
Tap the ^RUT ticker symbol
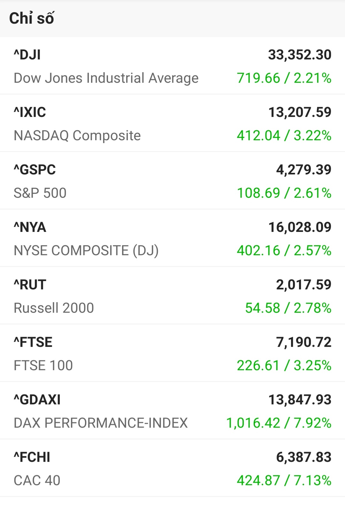tap(30, 285)
